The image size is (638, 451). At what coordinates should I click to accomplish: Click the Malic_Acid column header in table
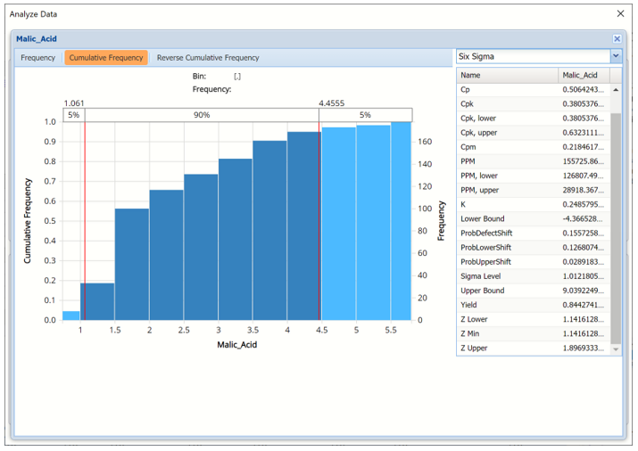[583, 76]
